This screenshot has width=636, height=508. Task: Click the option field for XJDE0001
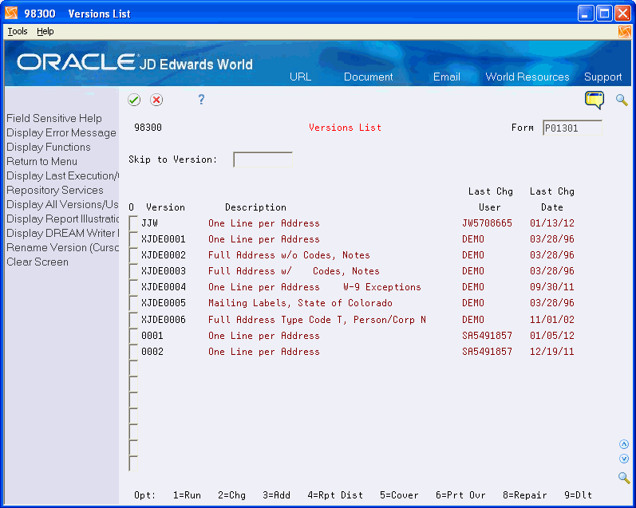pos(133,238)
